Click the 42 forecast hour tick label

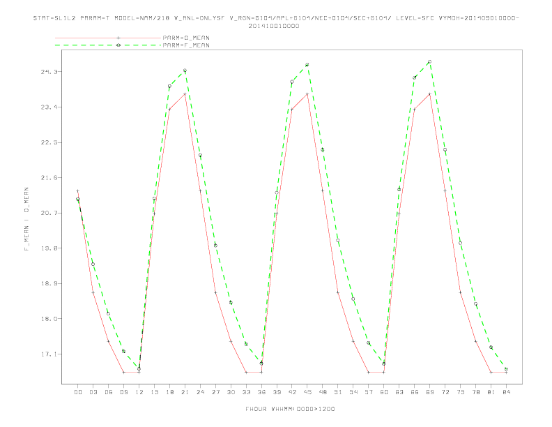292,392
